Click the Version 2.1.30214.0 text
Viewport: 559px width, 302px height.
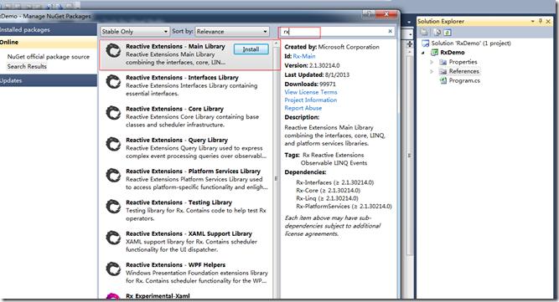pos(312,65)
